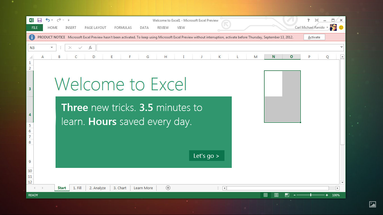Click the Insert Function fx icon
The height and width of the screenshot is (215, 383).
click(90, 48)
